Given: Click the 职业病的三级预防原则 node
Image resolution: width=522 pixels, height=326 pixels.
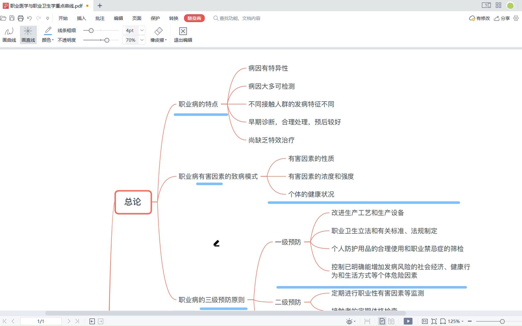Looking at the screenshot, I should [211, 300].
